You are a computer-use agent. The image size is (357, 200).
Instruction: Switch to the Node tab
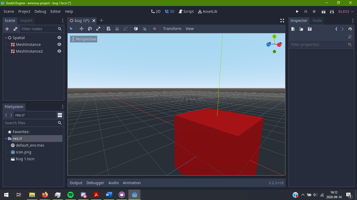click(x=317, y=21)
